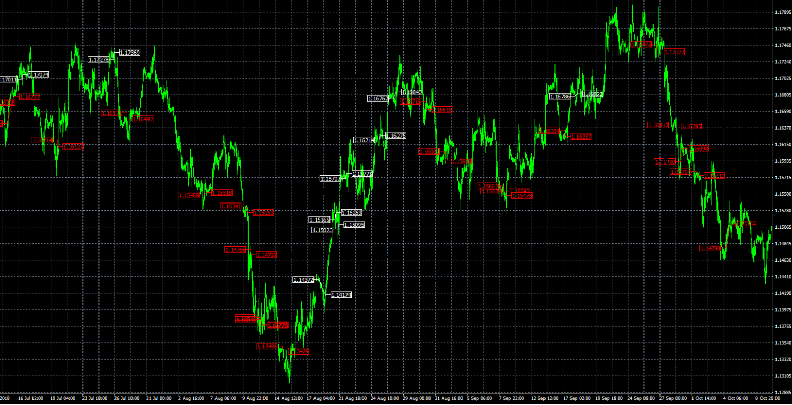Select the white 1.14372 price label
792x405 pixels.
(303, 280)
